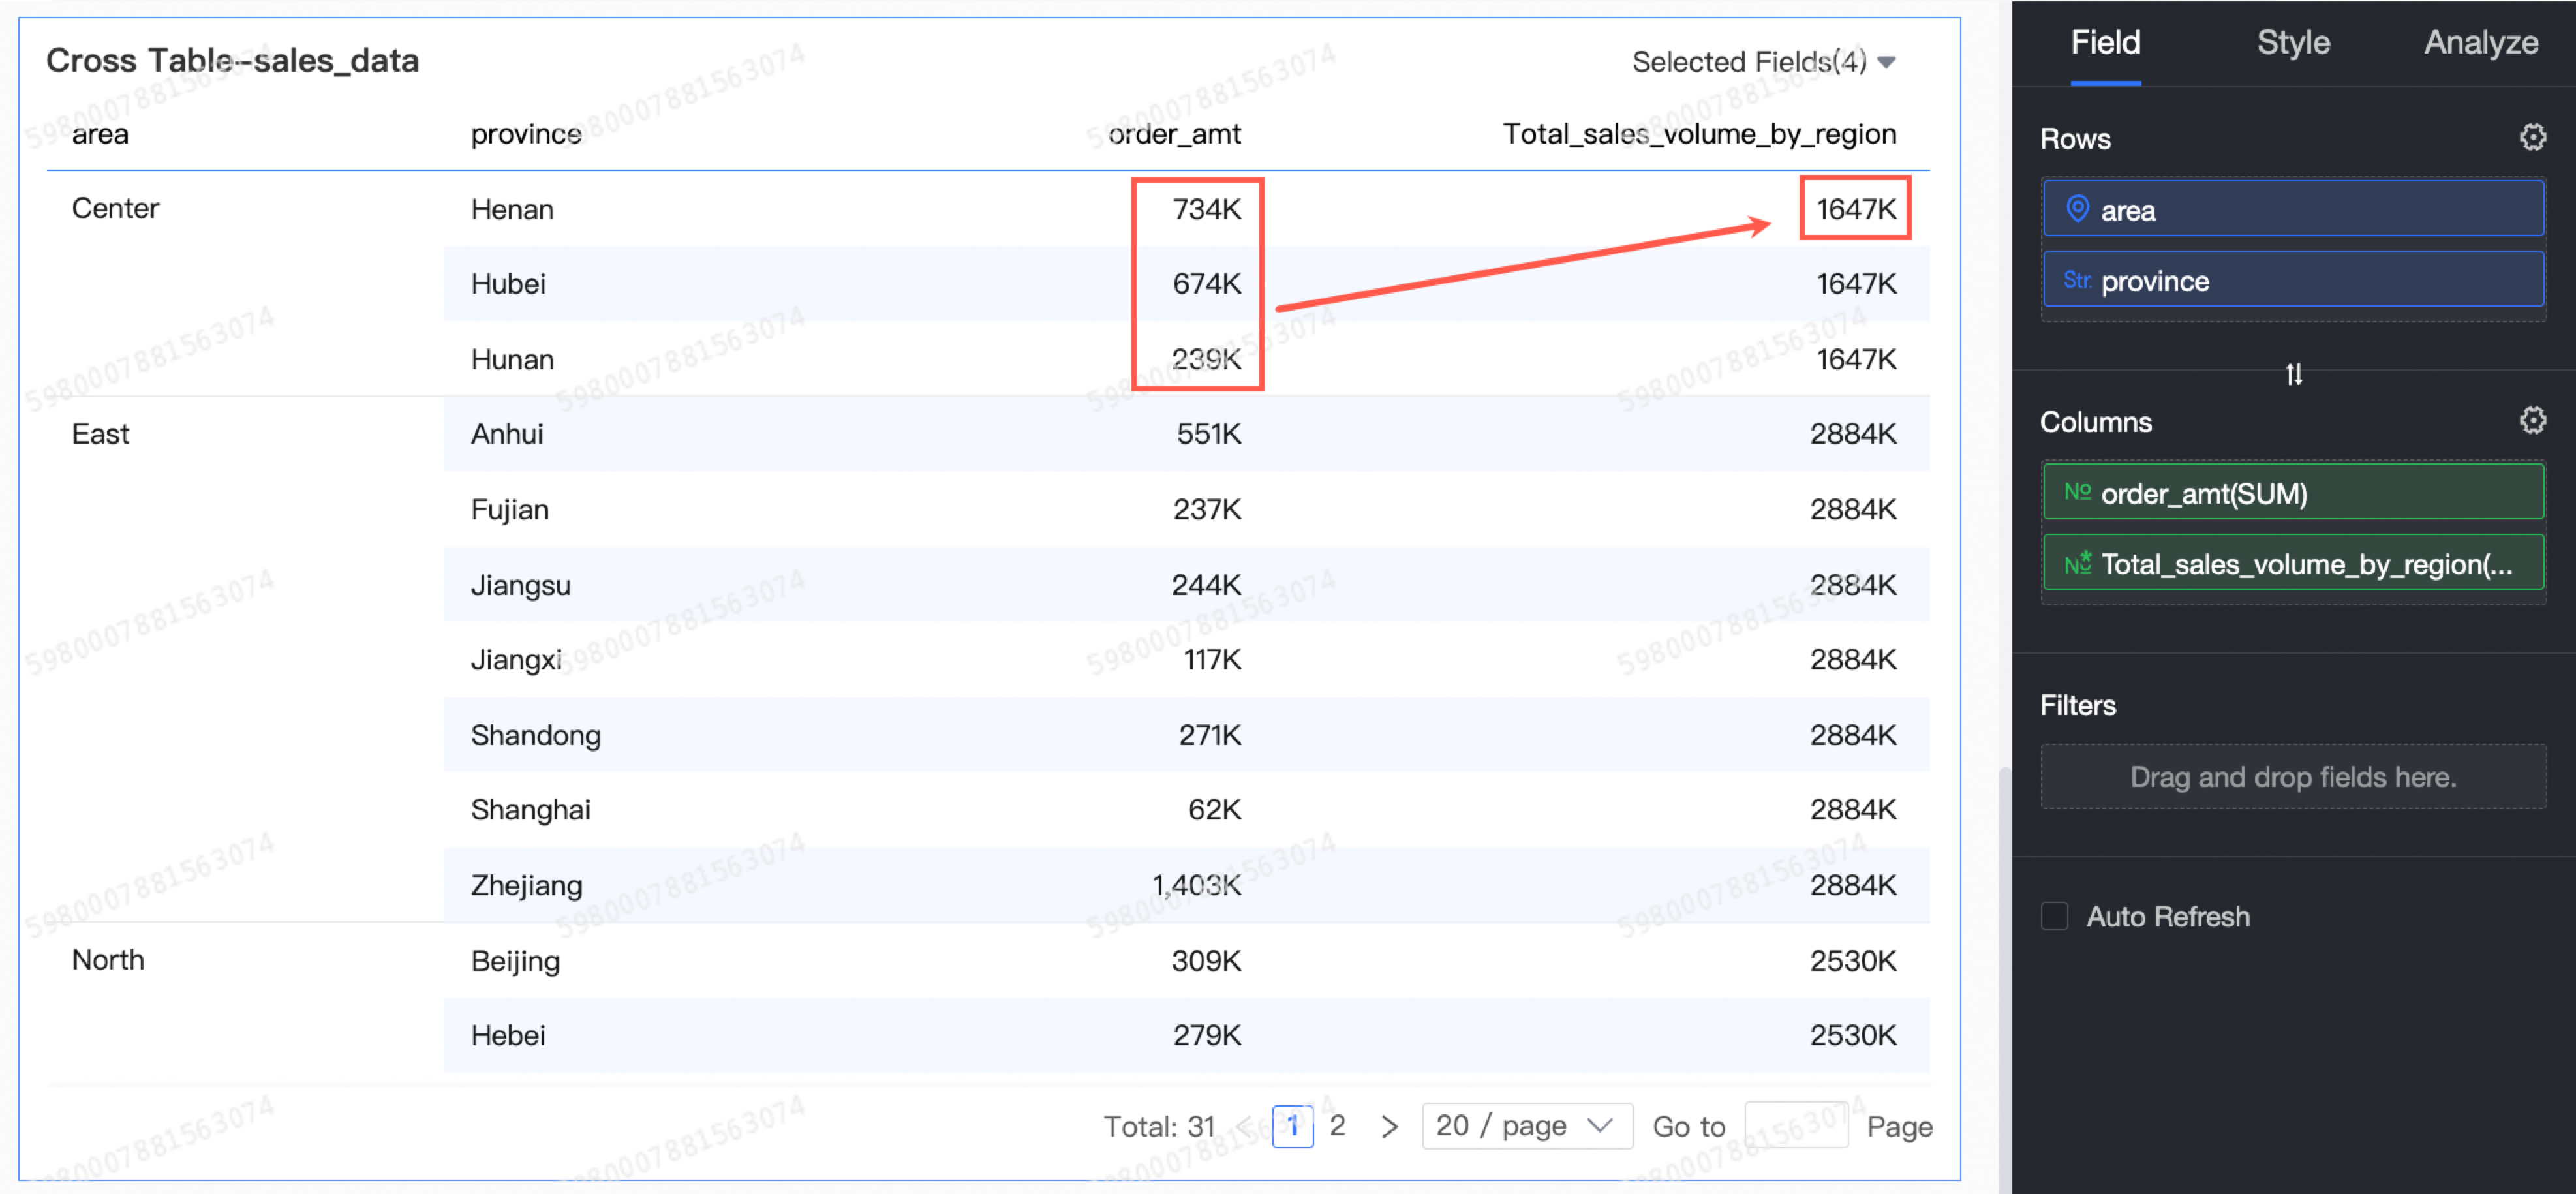
Task: Go to the next page arrow
Action: 1389,1127
